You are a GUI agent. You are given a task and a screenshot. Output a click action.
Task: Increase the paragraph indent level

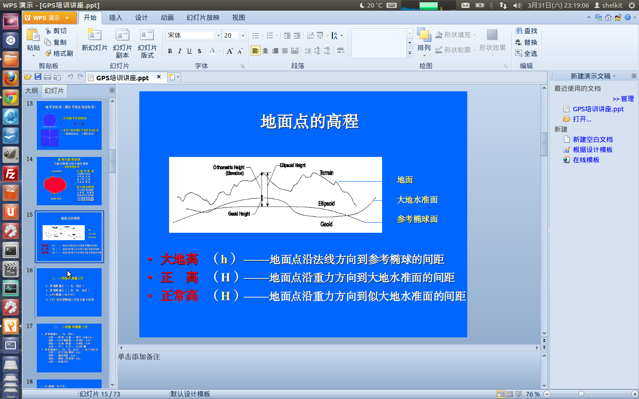coord(297,35)
